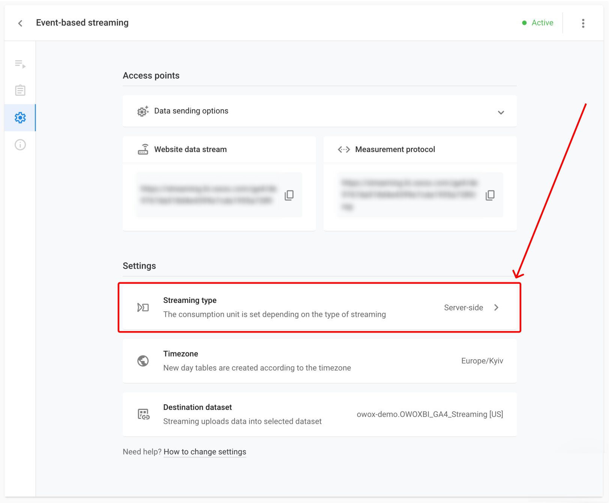Open the Settings gear in the sidebar

20,117
